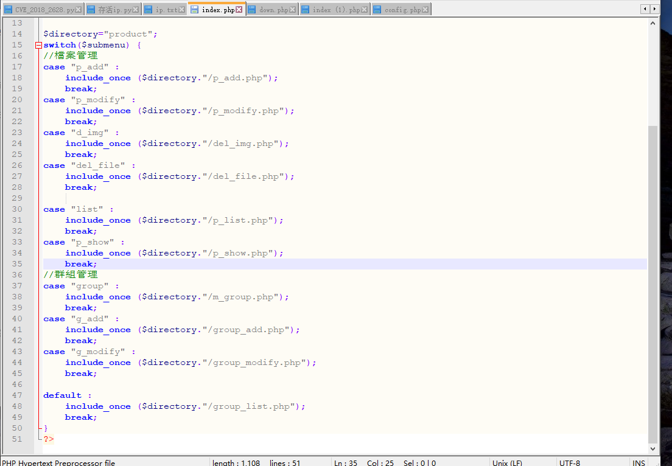Click the 'Unix (LF)' status bar field
This screenshot has width=672, height=466.
click(x=507, y=462)
